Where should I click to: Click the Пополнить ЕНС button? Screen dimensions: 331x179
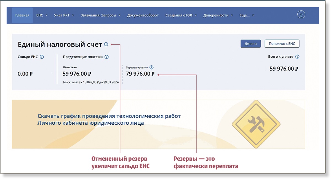(282, 44)
